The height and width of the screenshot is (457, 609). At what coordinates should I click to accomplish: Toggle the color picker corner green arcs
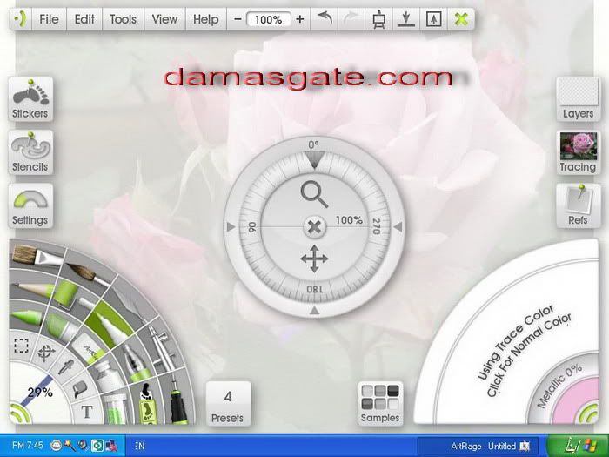[x=588, y=413]
